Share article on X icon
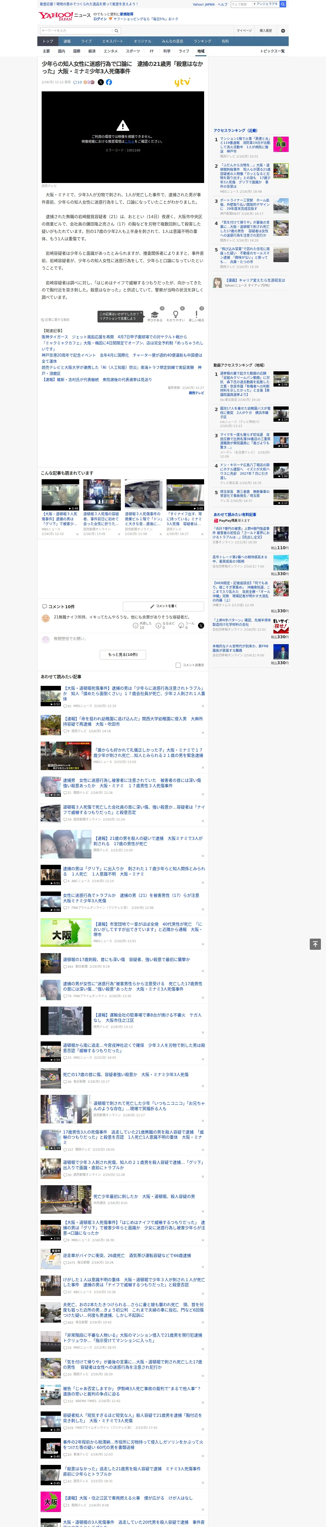The height and width of the screenshot is (1527, 326). pyautogui.click(x=101, y=82)
